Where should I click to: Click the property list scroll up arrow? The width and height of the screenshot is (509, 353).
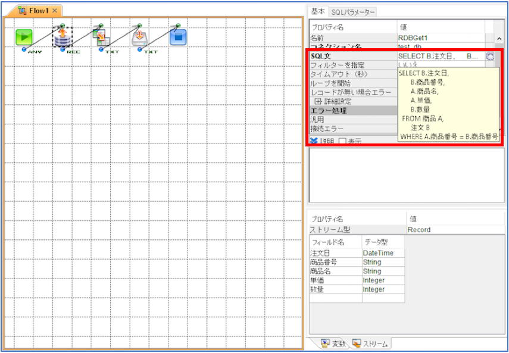499,39
